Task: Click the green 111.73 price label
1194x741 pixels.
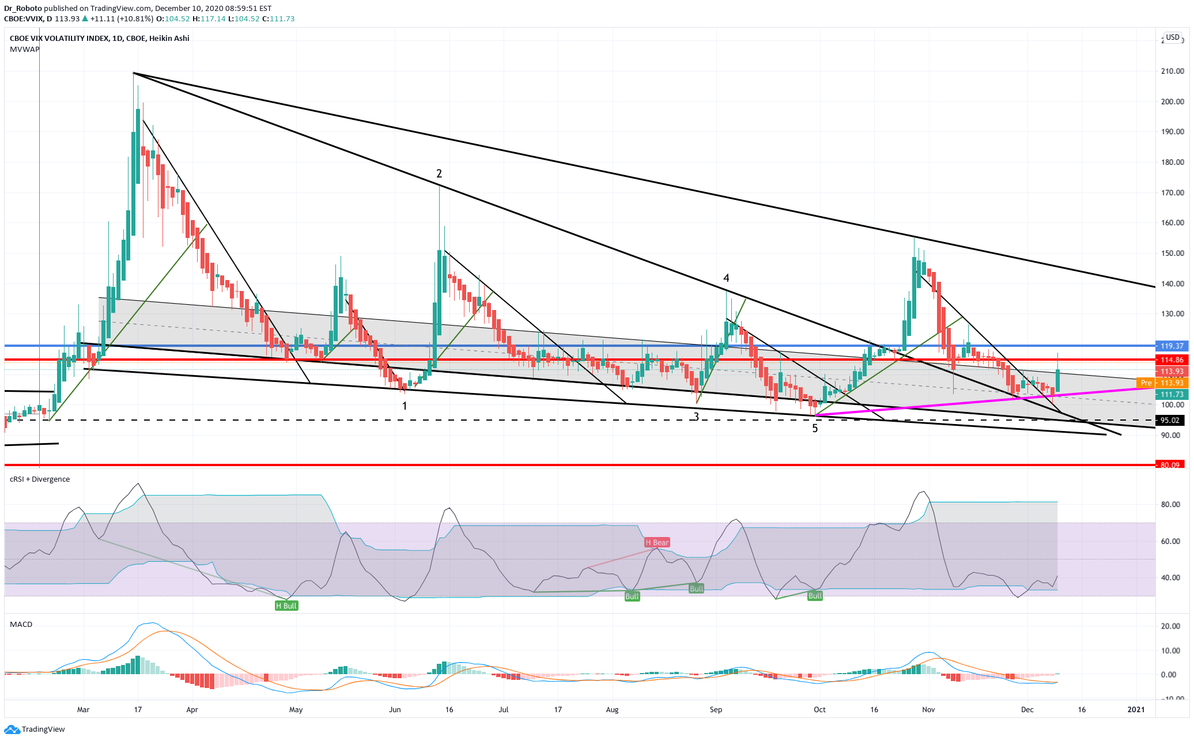Action: (x=1172, y=395)
